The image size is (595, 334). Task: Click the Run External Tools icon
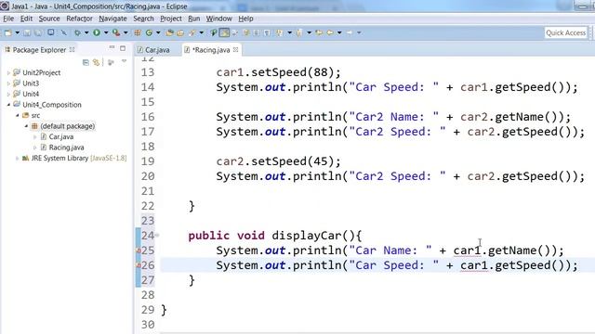(116, 32)
